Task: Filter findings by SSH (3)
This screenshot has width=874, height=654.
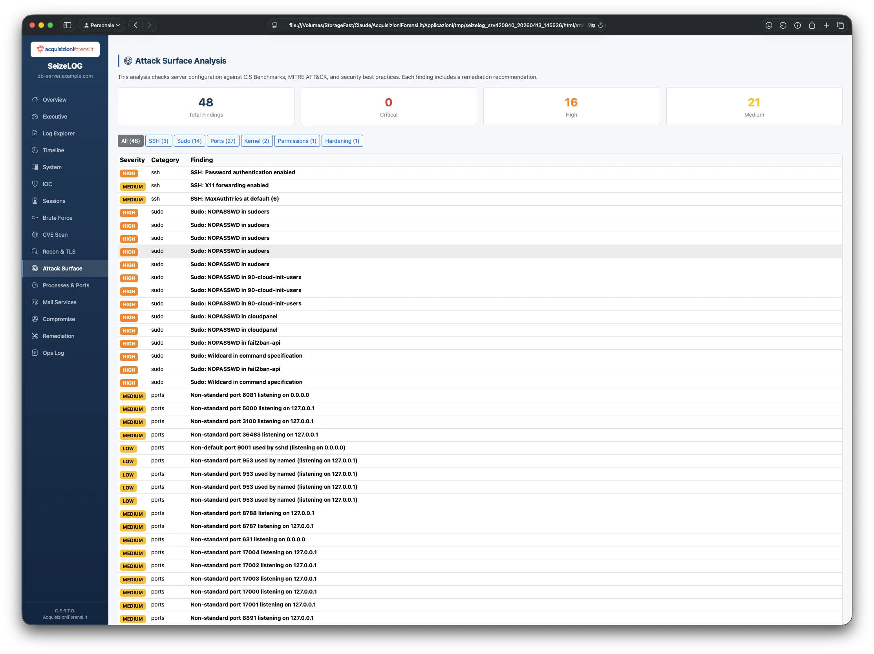Action: pyautogui.click(x=159, y=141)
